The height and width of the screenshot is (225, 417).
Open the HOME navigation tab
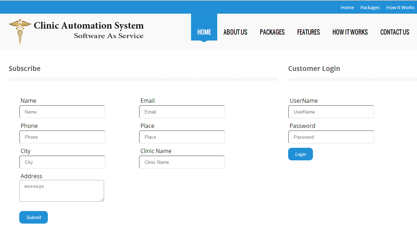click(x=204, y=32)
